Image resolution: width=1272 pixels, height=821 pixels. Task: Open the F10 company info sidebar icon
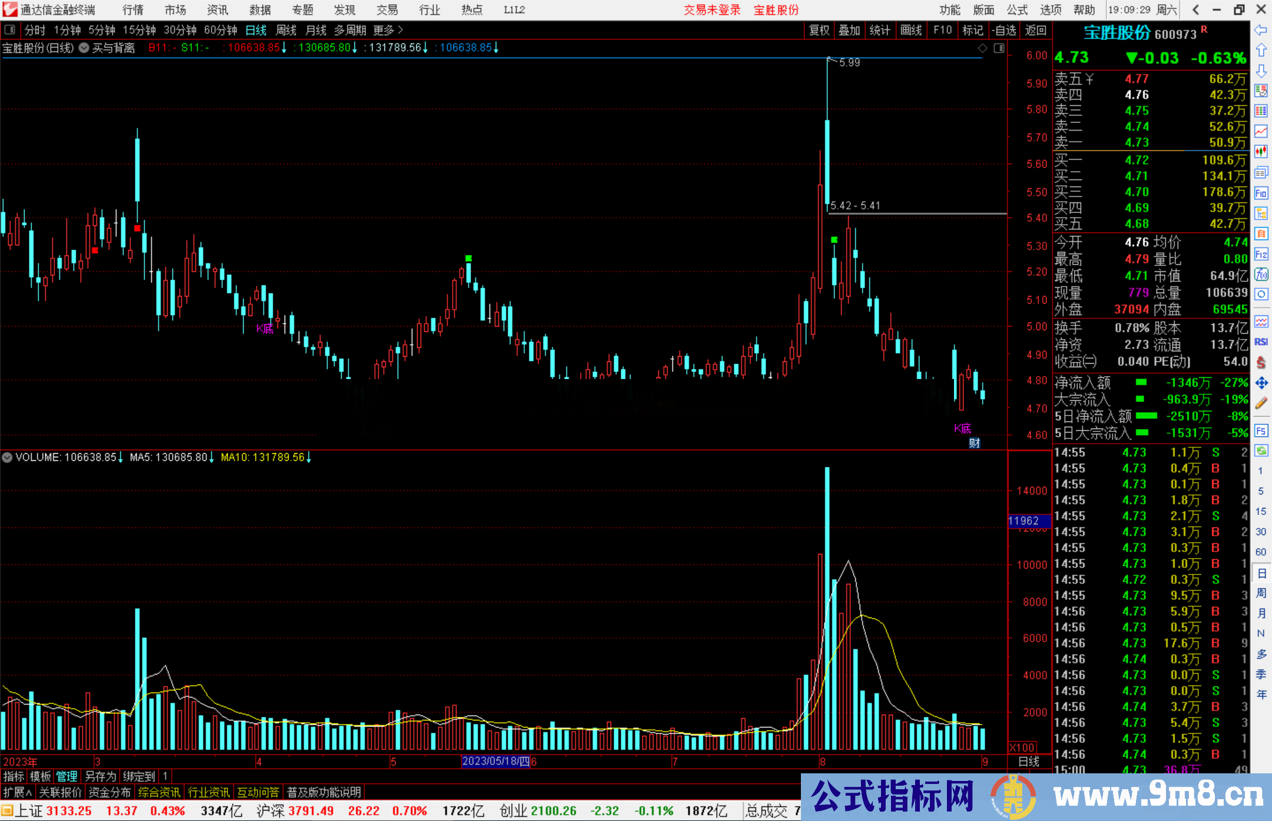click(1261, 193)
